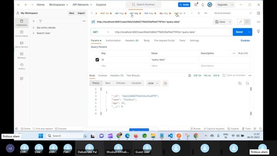Screen dimensions: 277x156
Task: Open the response Cookies tab
Action: [x=103, y=75]
